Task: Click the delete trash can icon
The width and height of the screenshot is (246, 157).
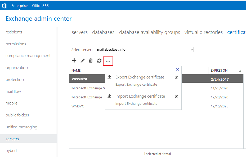Action: tap(91, 61)
